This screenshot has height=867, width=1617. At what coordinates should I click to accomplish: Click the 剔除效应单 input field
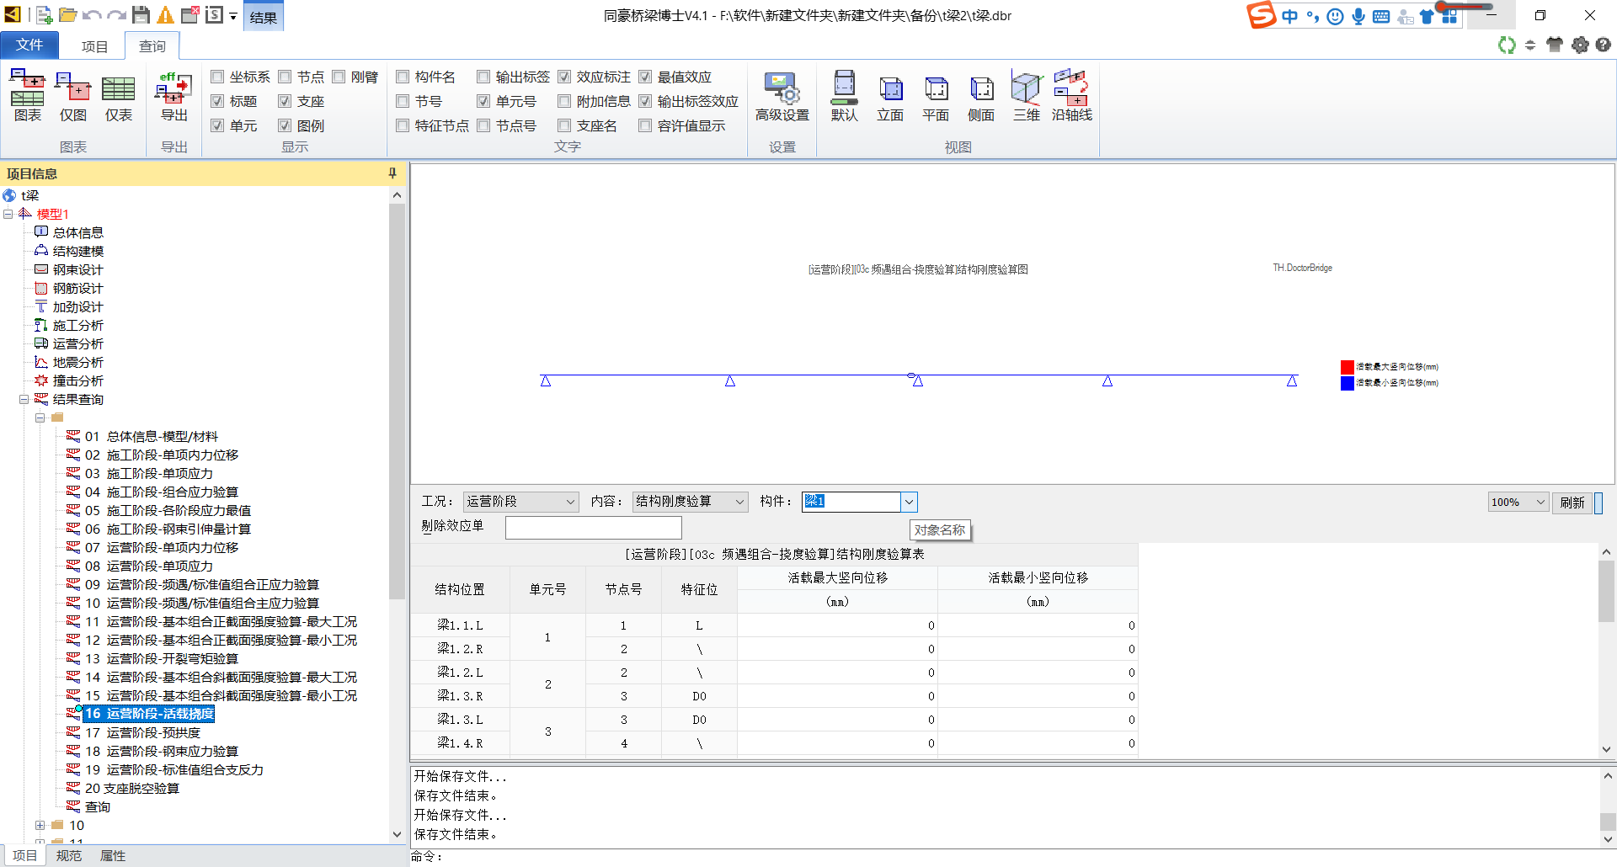[x=593, y=528]
